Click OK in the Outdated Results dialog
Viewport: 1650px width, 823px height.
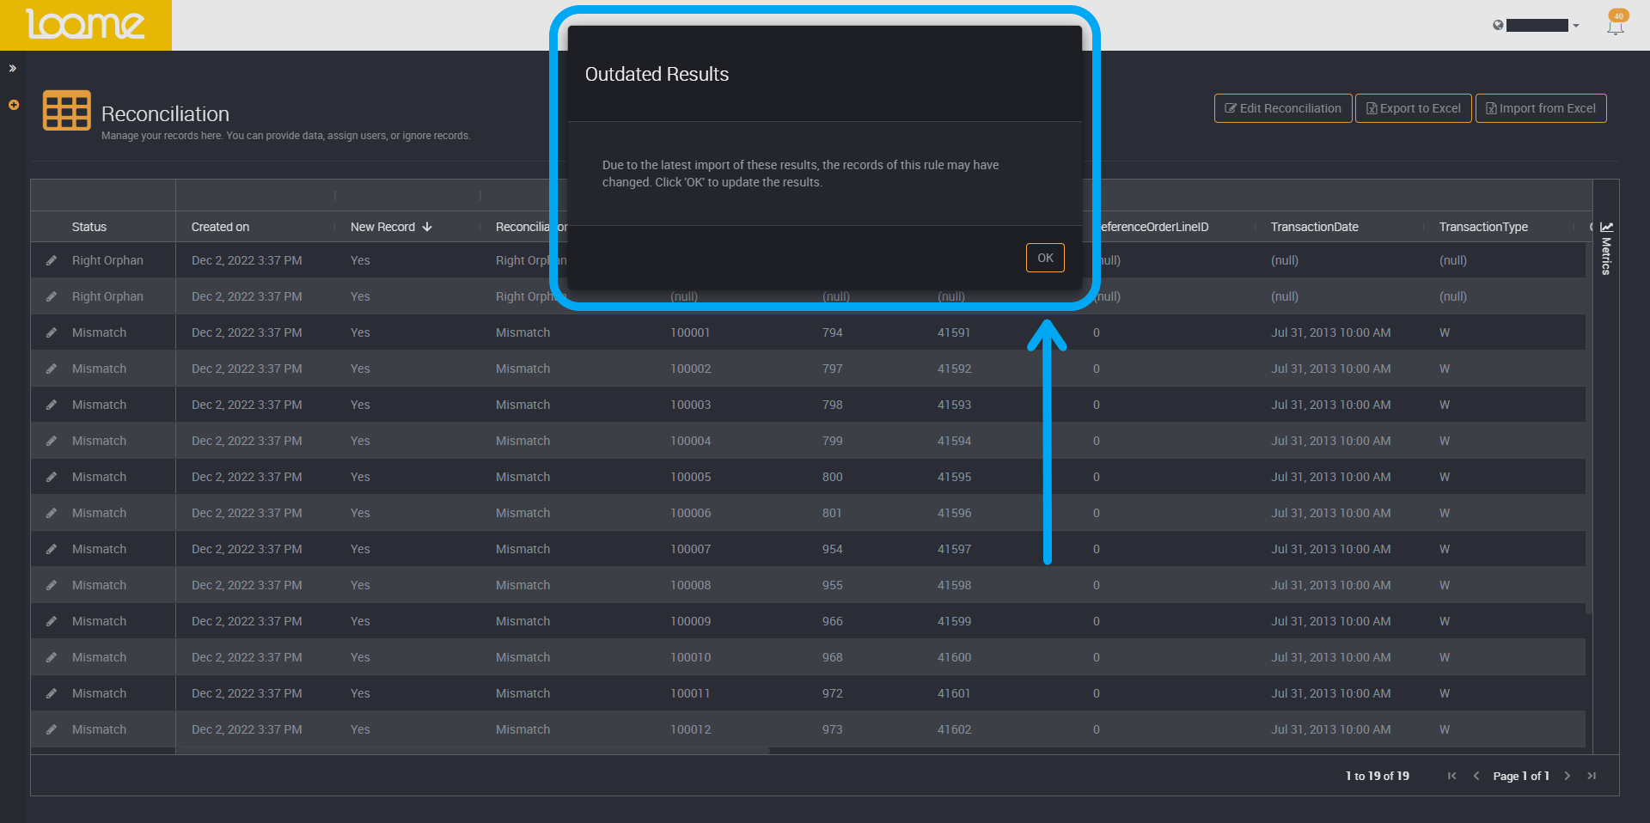tap(1045, 258)
